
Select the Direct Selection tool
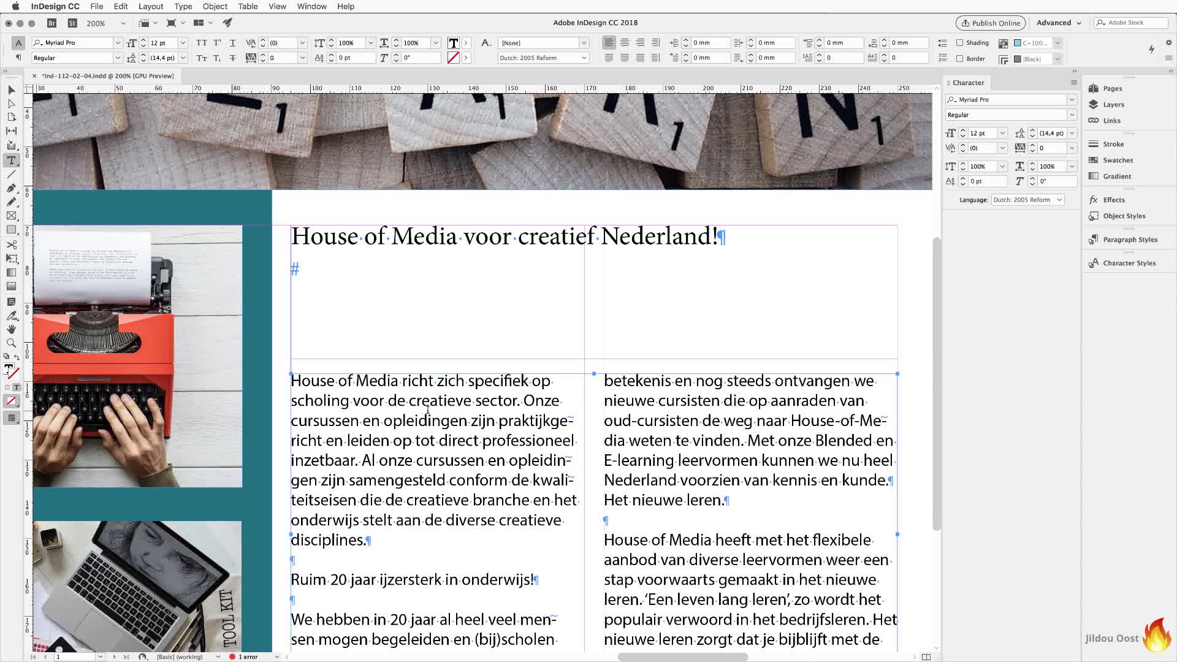[x=11, y=104]
